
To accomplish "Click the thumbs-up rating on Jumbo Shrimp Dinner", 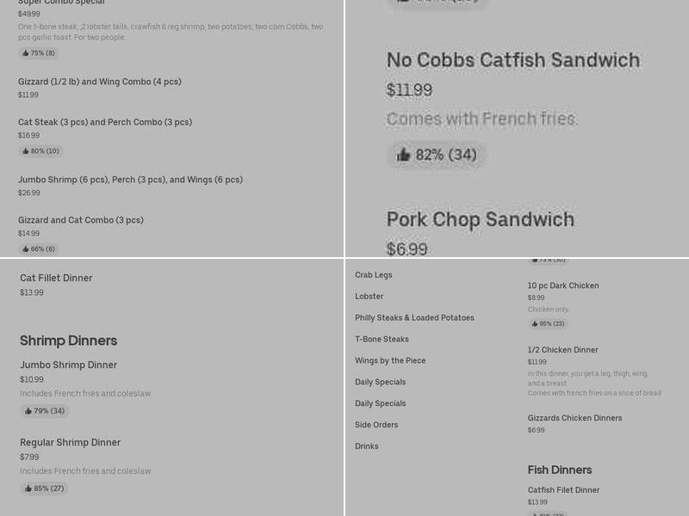I will point(44,411).
